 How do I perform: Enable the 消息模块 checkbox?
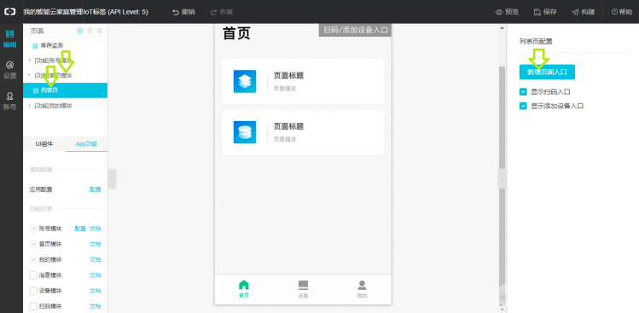pos(33,275)
